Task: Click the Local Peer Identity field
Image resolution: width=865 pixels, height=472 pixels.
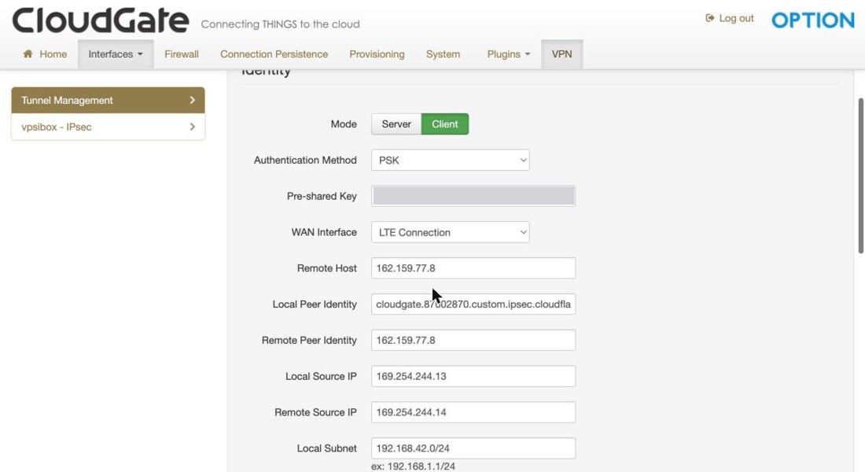Action: [x=473, y=304]
